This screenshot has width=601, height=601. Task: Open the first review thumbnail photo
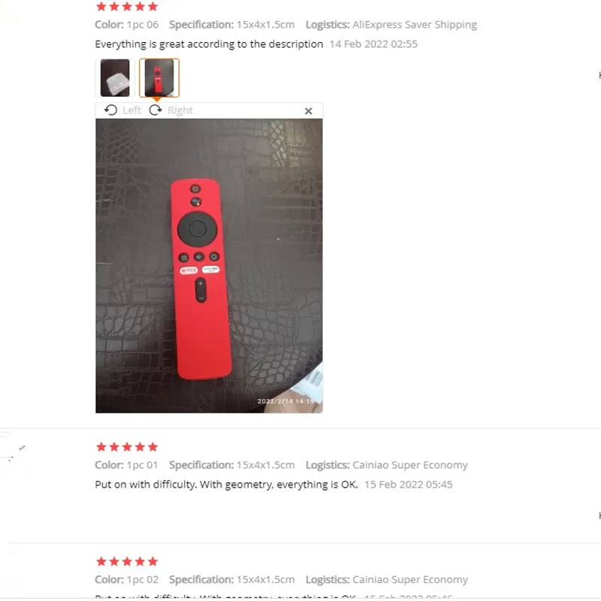(x=115, y=78)
